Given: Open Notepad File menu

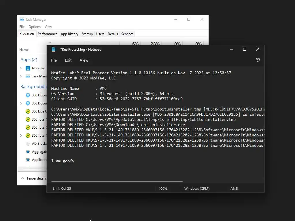Looking at the screenshot, I should tap(54, 60).
